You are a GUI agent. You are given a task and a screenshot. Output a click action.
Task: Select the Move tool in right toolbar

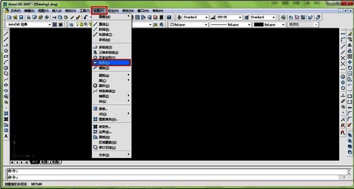pos(349,62)
